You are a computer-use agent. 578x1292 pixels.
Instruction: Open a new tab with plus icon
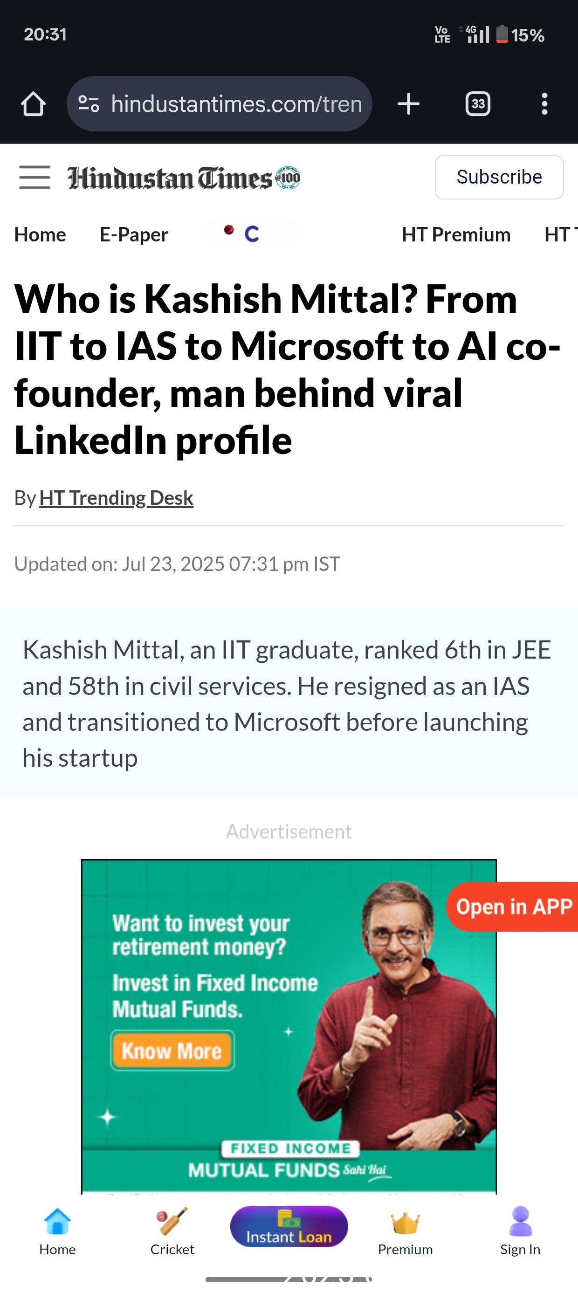(408, 104)
